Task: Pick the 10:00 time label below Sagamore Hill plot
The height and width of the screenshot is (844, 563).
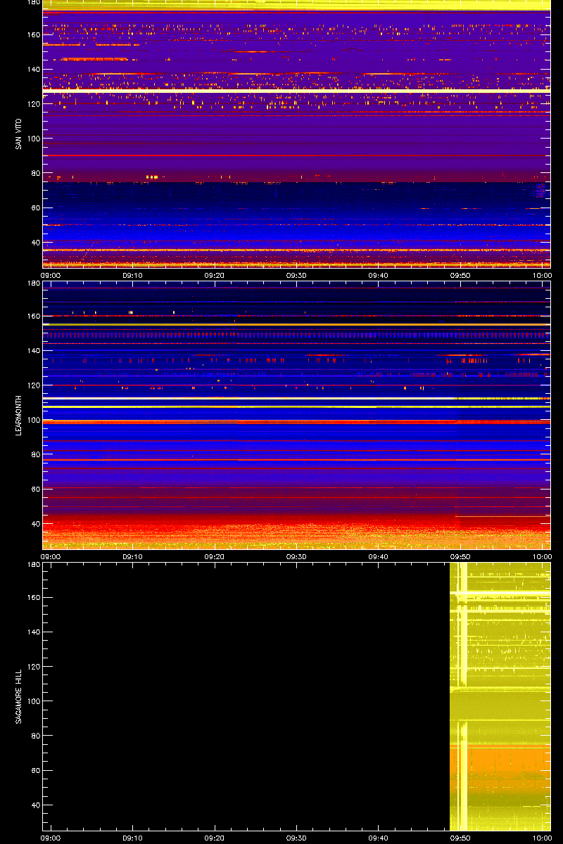Action: [542, 838]
